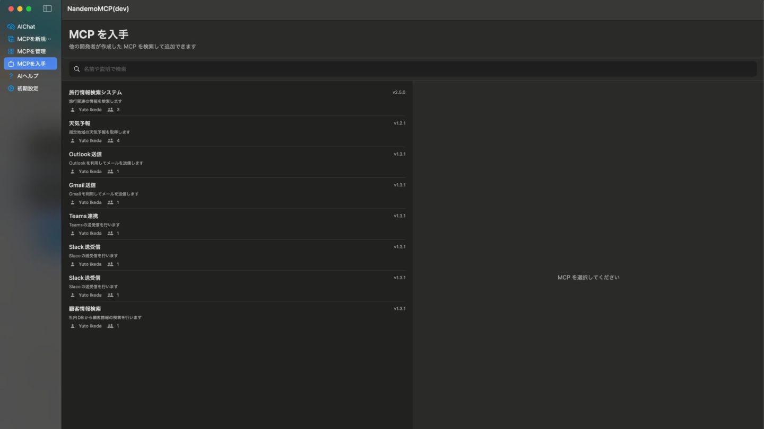The width and height of the screenshot is (764, 429).
Task: Click author icon in Outlook送信 row
Action: pos(73,172)
